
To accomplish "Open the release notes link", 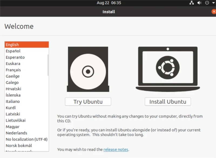I will (116, 149).
